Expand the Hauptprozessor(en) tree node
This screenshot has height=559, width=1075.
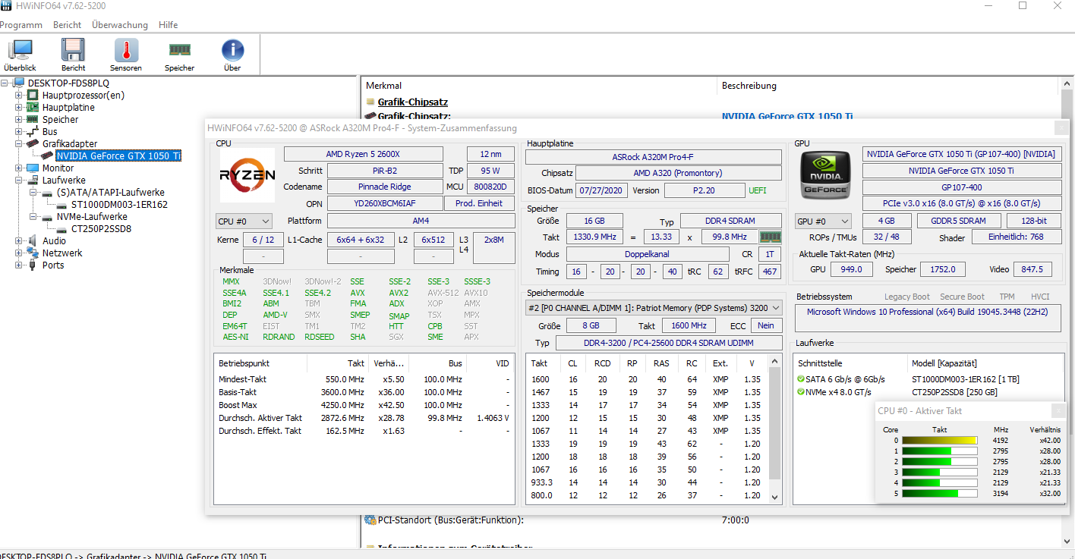pos(19,96)
